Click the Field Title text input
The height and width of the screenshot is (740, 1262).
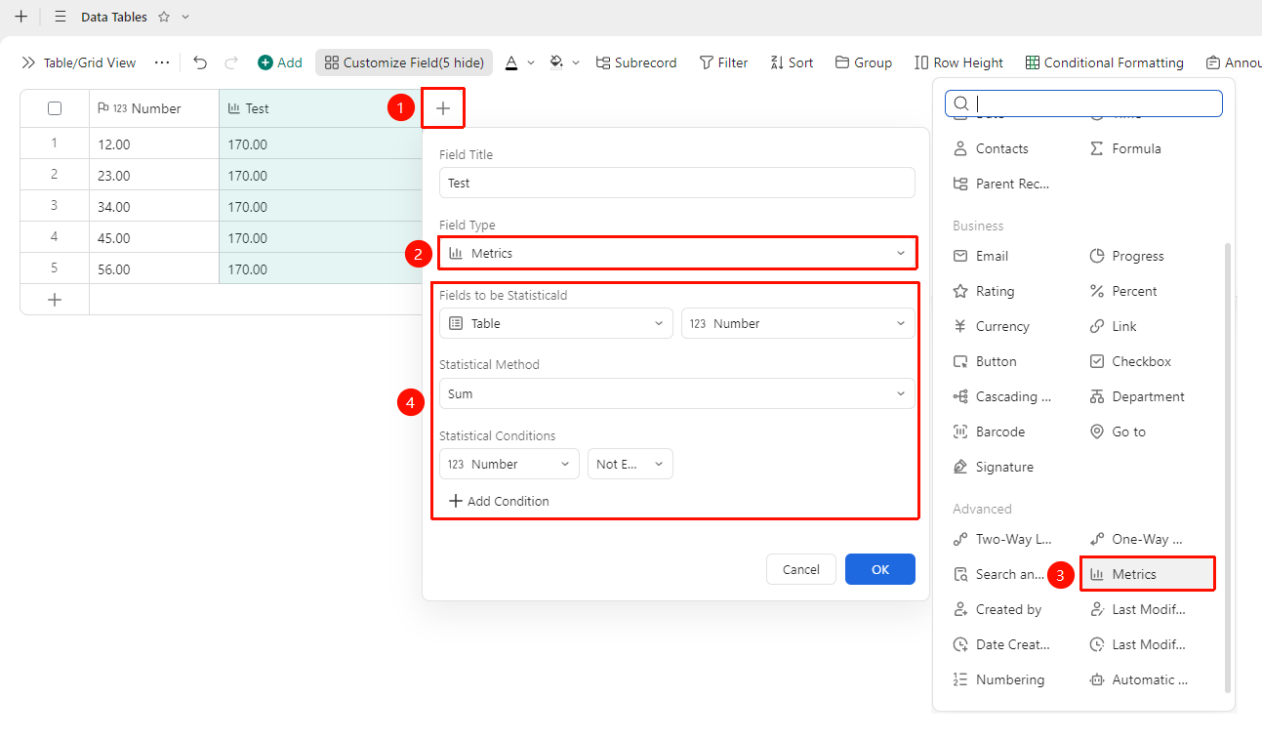(677, 183)
